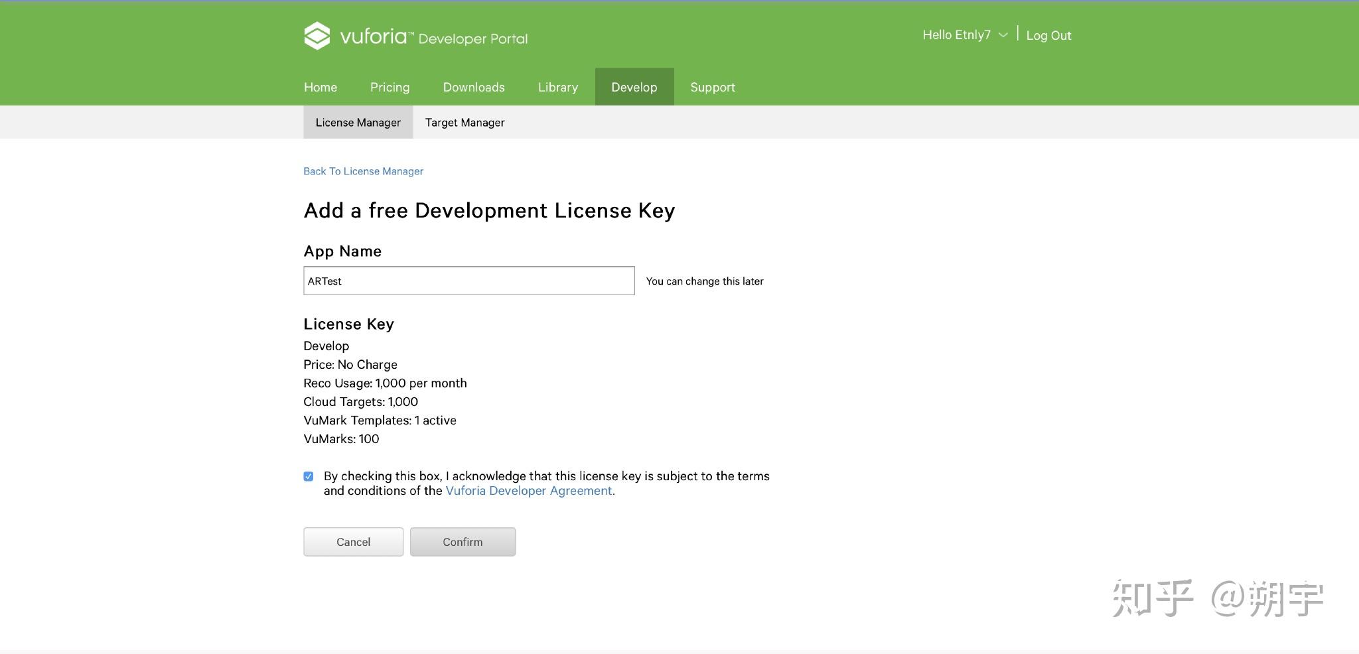Go to the Home nav tab
Image resolution: width=1359 pixels, height=654 pixels.
[321, 87]
